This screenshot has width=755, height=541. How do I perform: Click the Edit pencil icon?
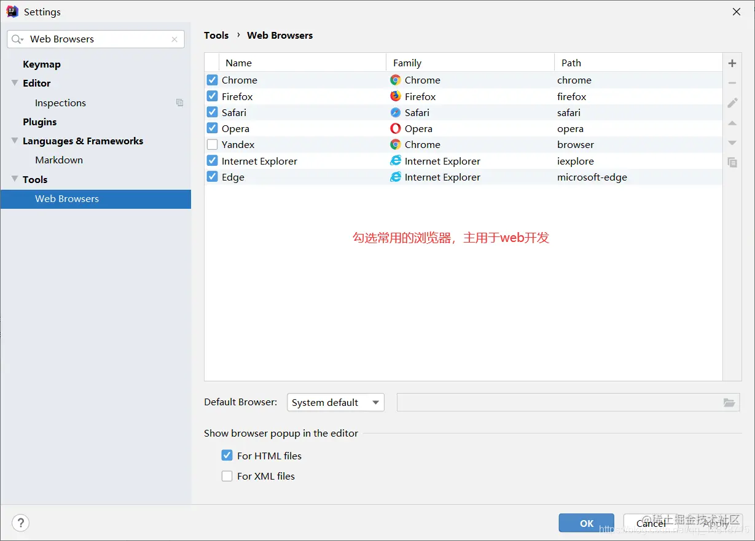pyautogui.click(x=732, y=103)
